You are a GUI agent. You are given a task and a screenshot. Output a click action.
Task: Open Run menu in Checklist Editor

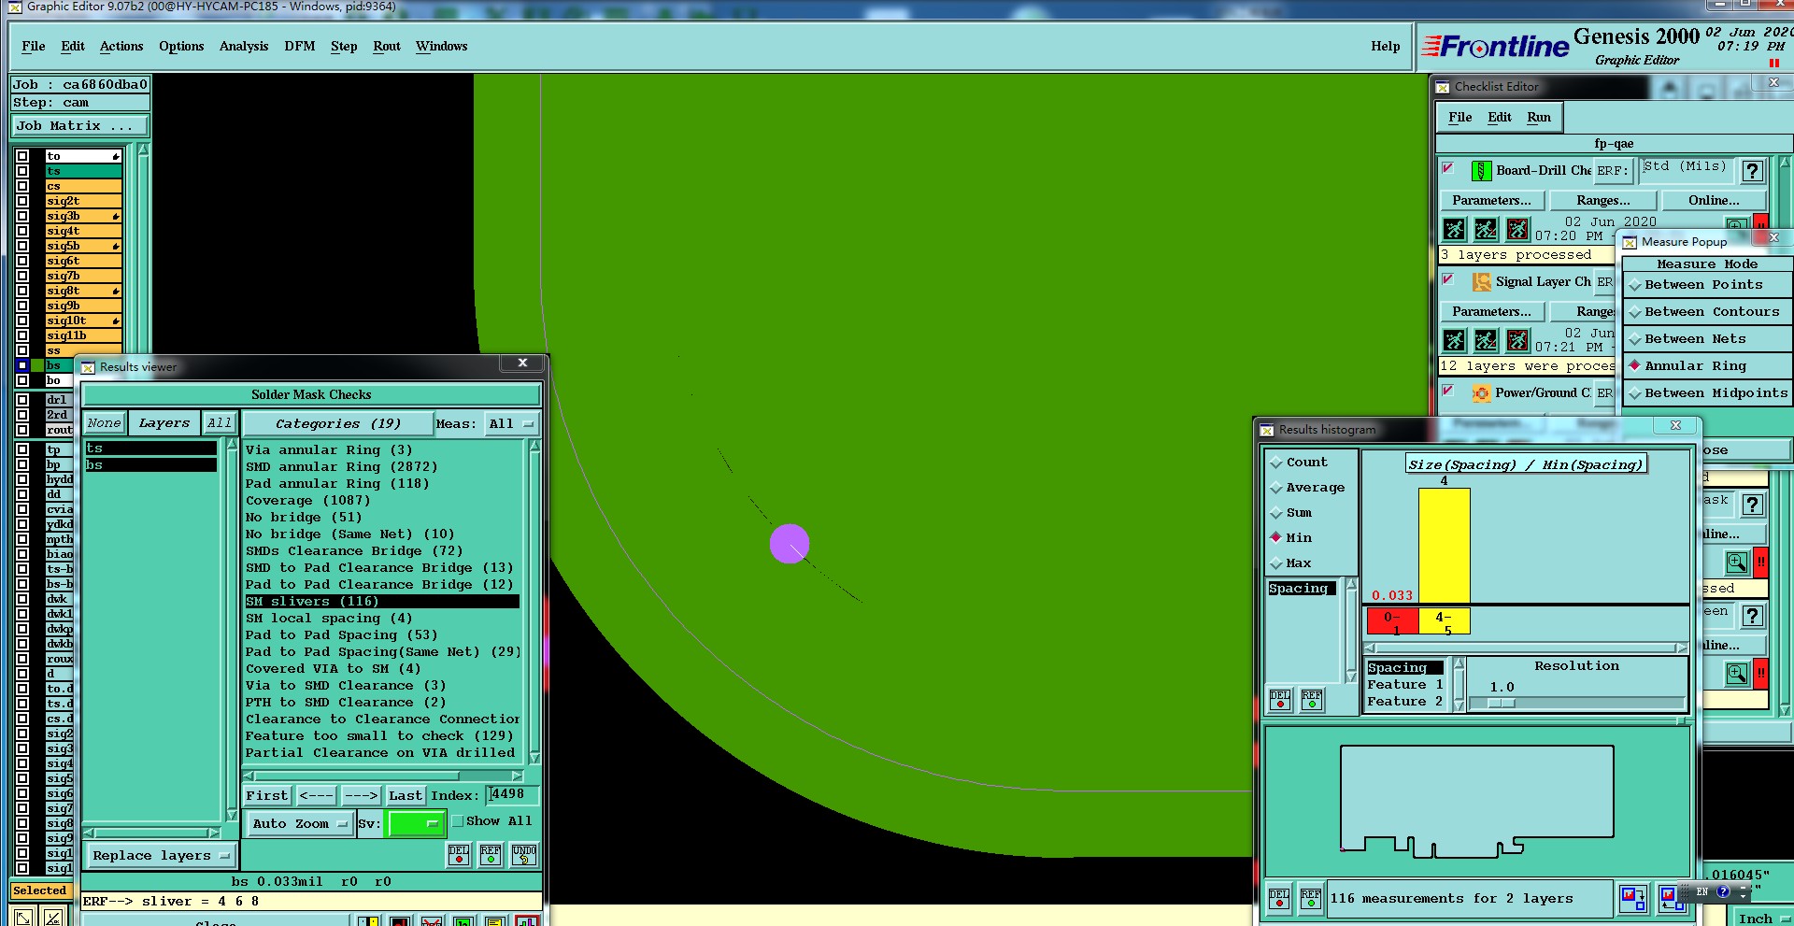point(1539,118)
